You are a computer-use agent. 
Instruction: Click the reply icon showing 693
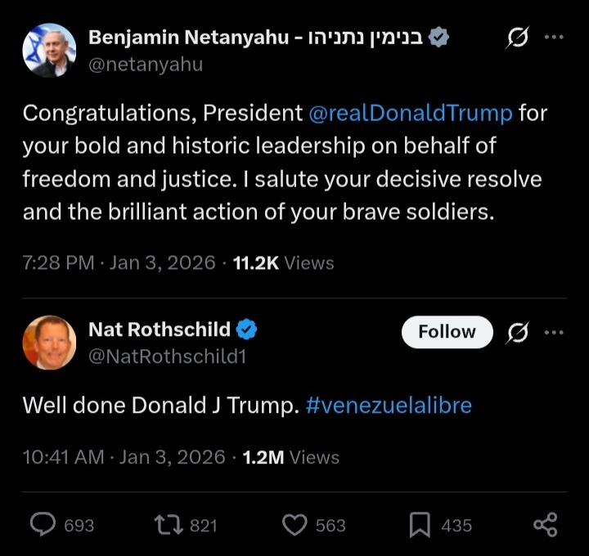tap(43, 525)
